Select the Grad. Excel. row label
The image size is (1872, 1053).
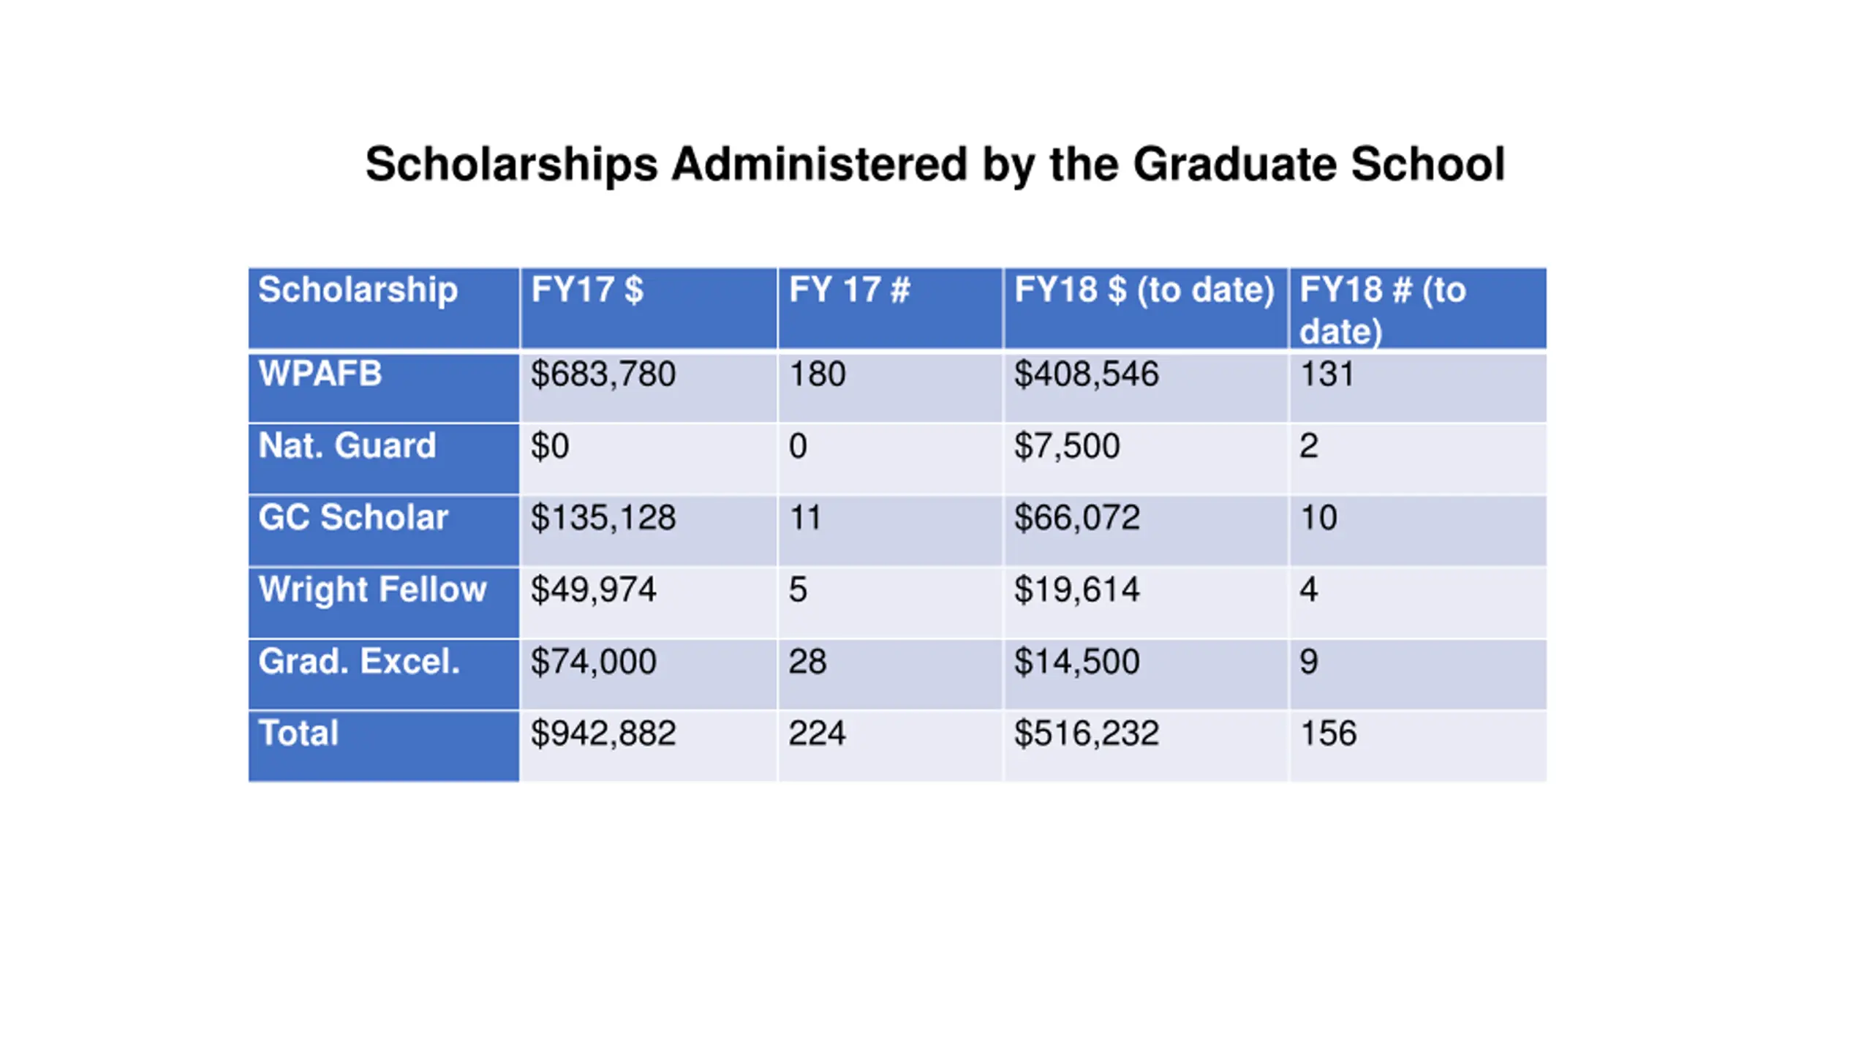384,674
